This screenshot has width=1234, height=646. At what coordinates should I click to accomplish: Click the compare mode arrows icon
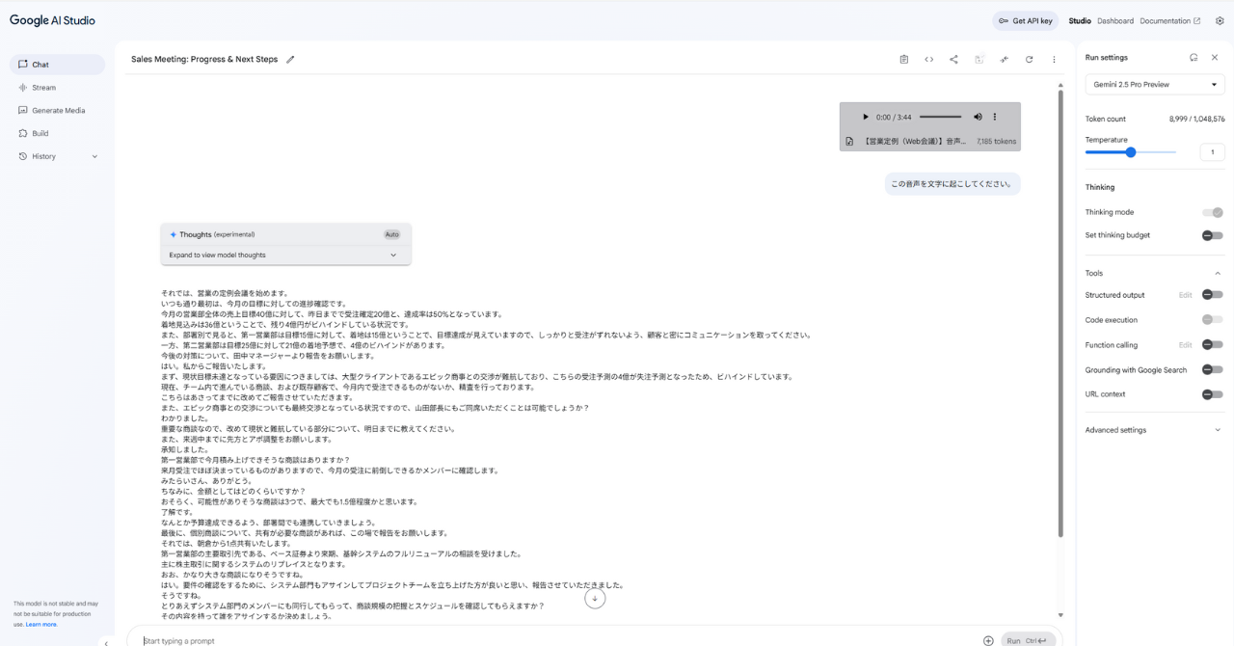1004,59
